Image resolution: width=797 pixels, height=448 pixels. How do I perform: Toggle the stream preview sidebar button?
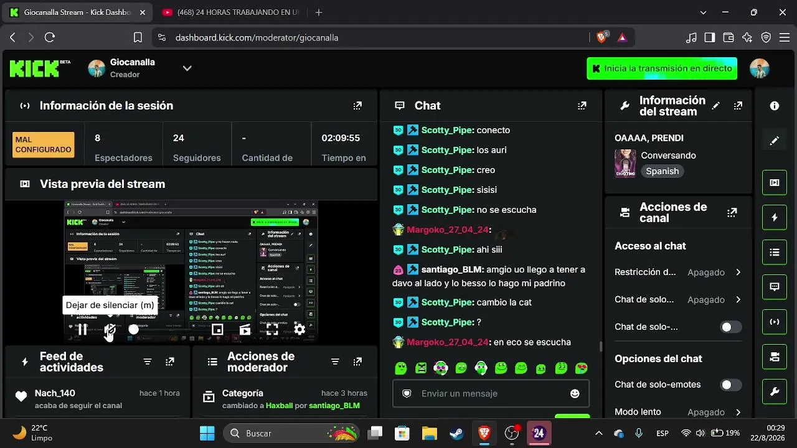click(x=775, y=183)
